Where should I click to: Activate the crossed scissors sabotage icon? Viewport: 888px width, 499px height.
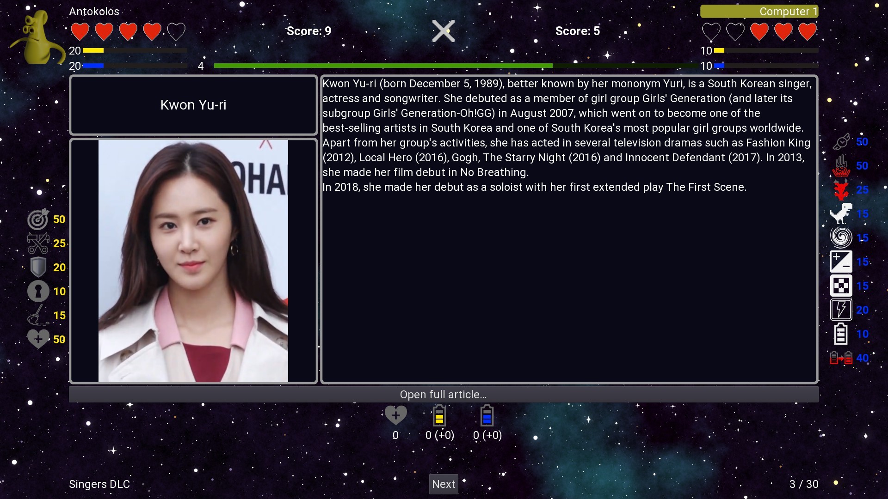[x=38, y=243]
